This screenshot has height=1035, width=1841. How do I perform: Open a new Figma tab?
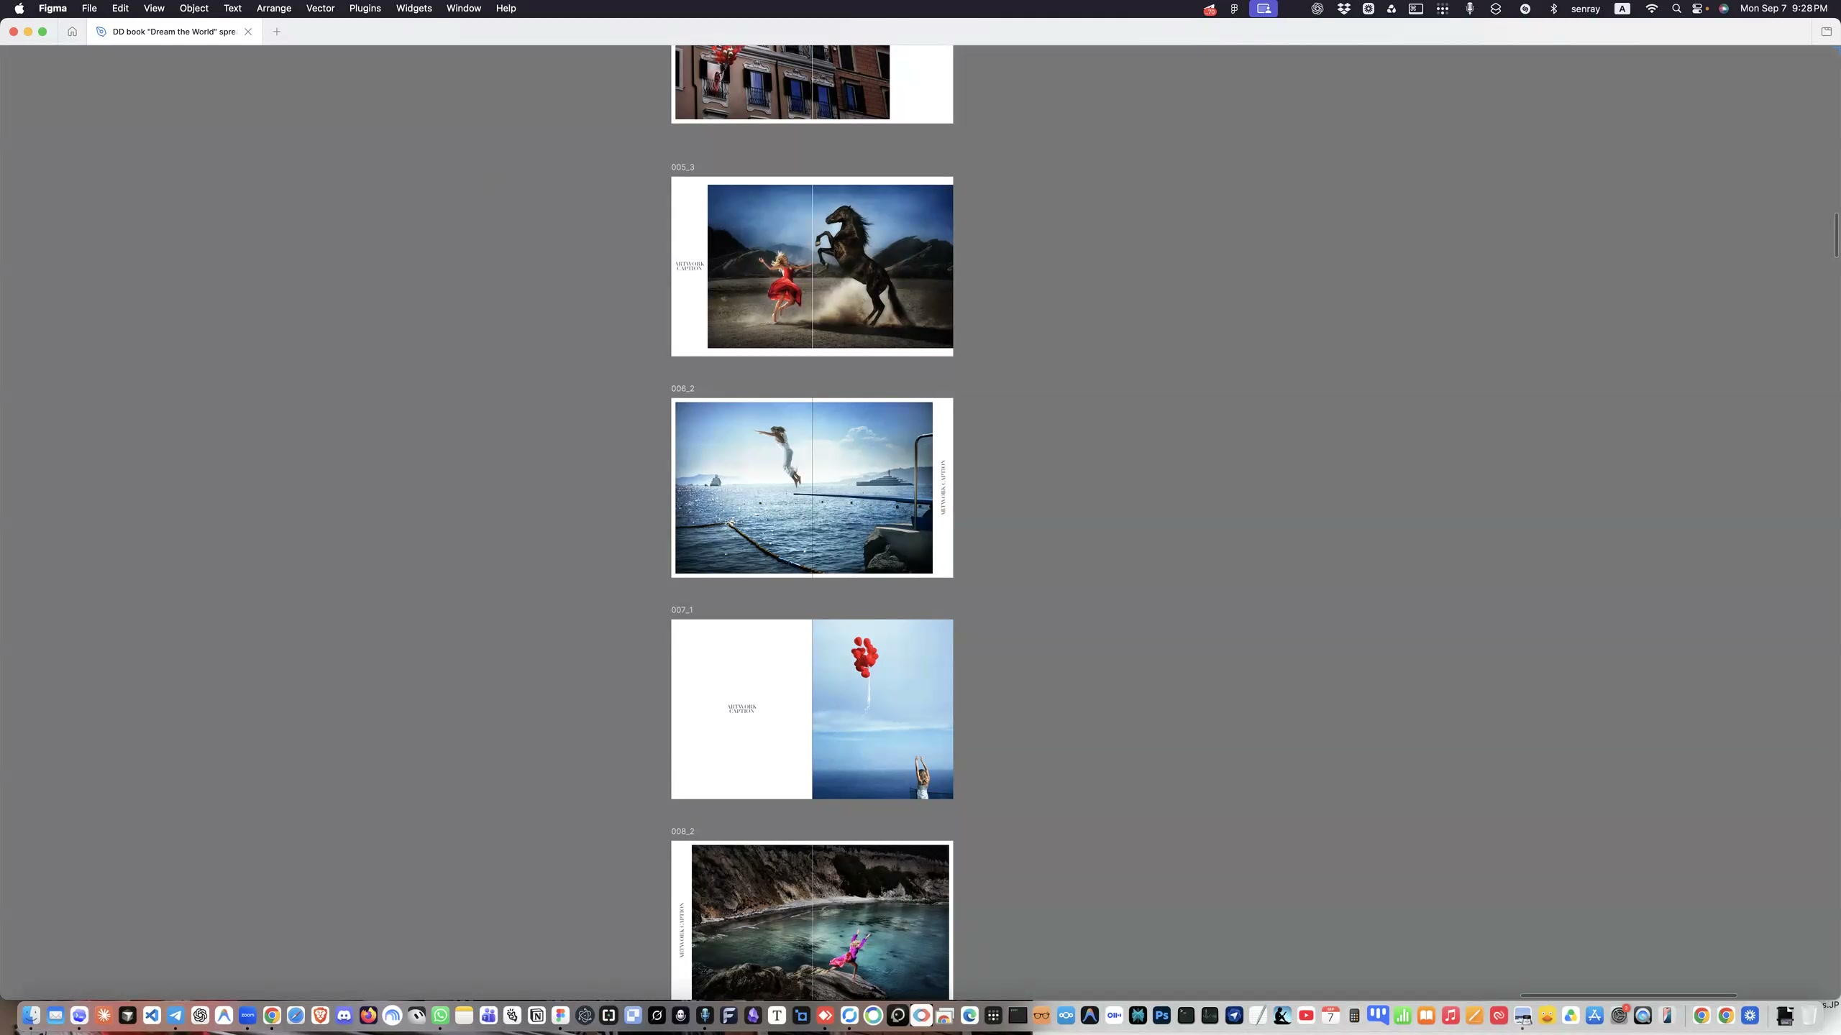point(277,32)
